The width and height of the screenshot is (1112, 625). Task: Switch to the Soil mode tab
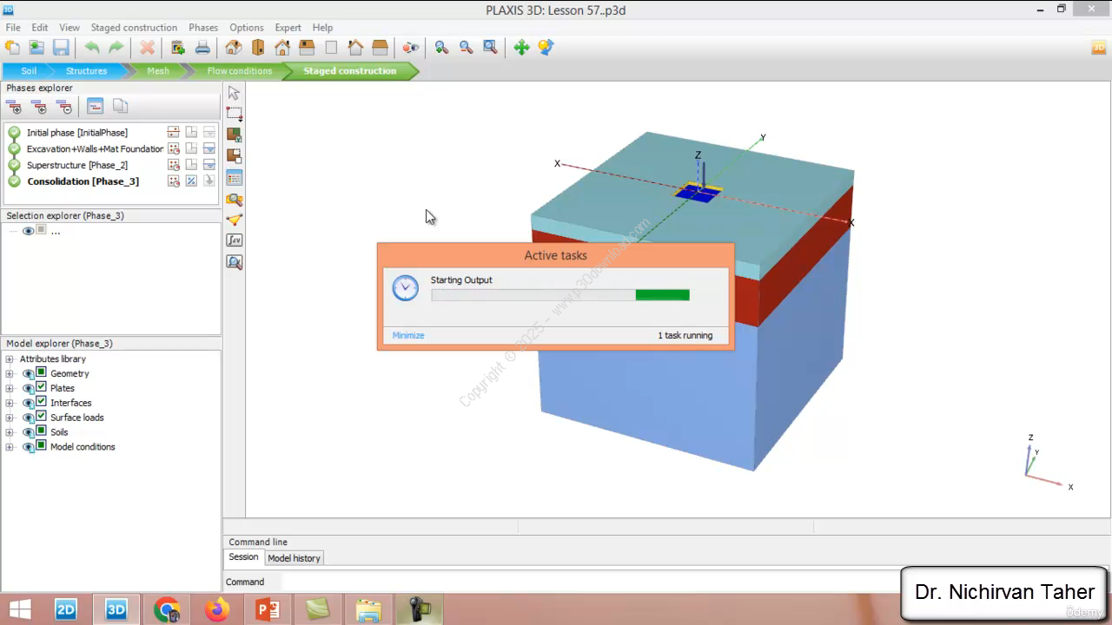30,71
